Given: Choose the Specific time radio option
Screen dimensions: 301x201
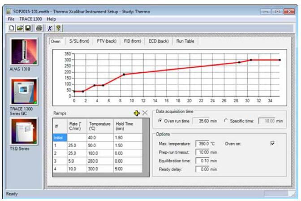Looking at the screenshot, I should pos(226,121).
